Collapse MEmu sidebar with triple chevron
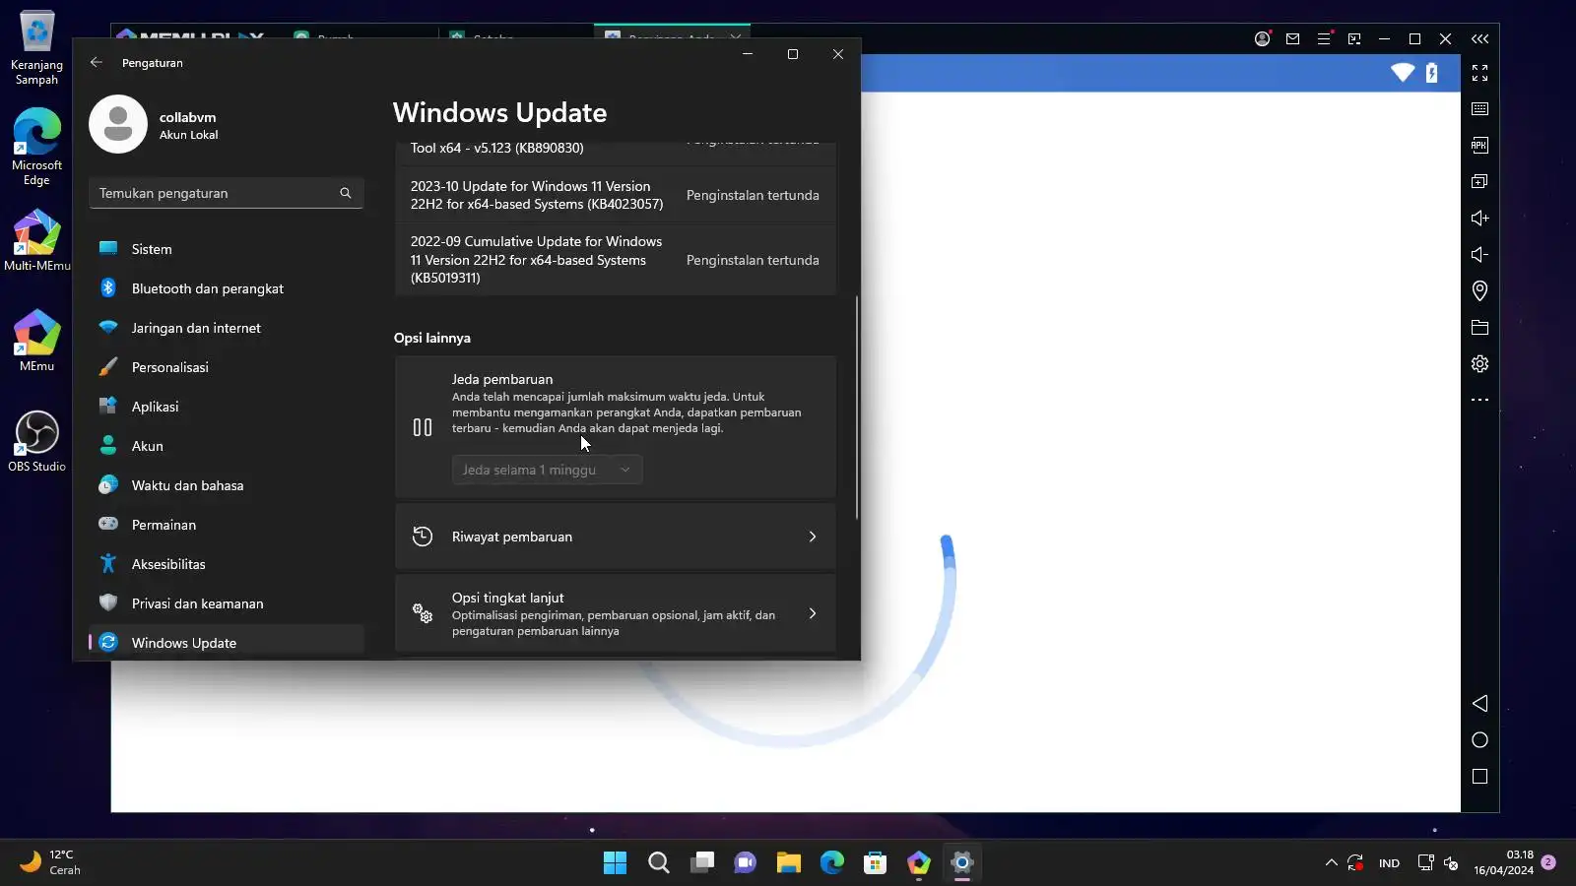 pos(1479,38)
